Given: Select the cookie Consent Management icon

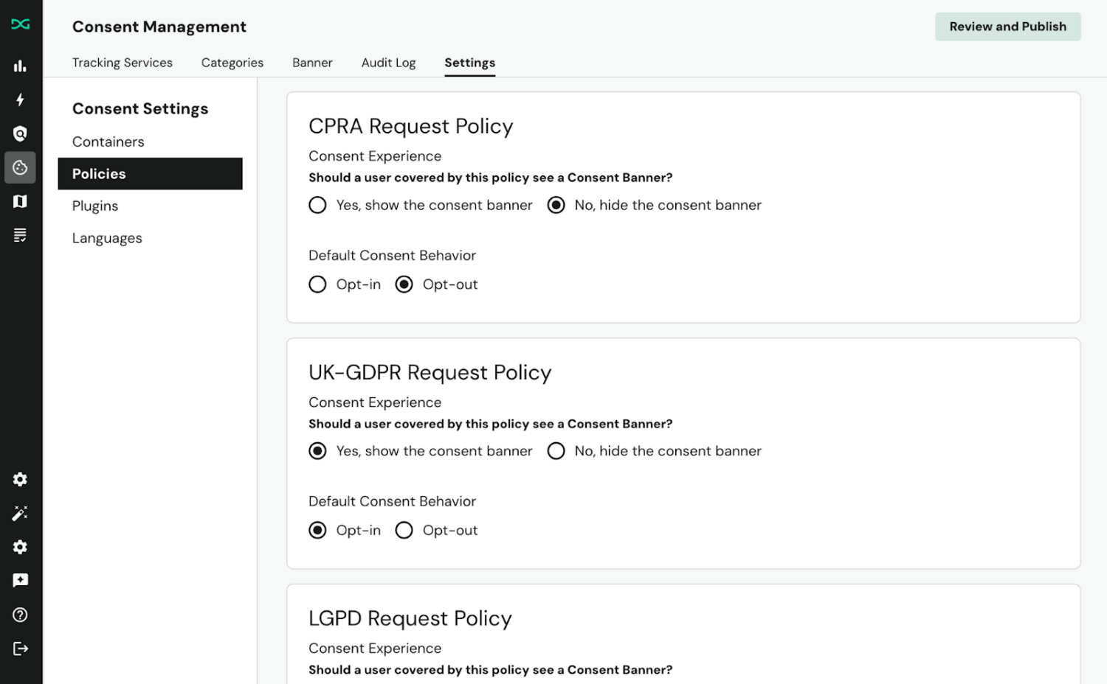Looking at the screenshot, I should click(x=20, y=167).
